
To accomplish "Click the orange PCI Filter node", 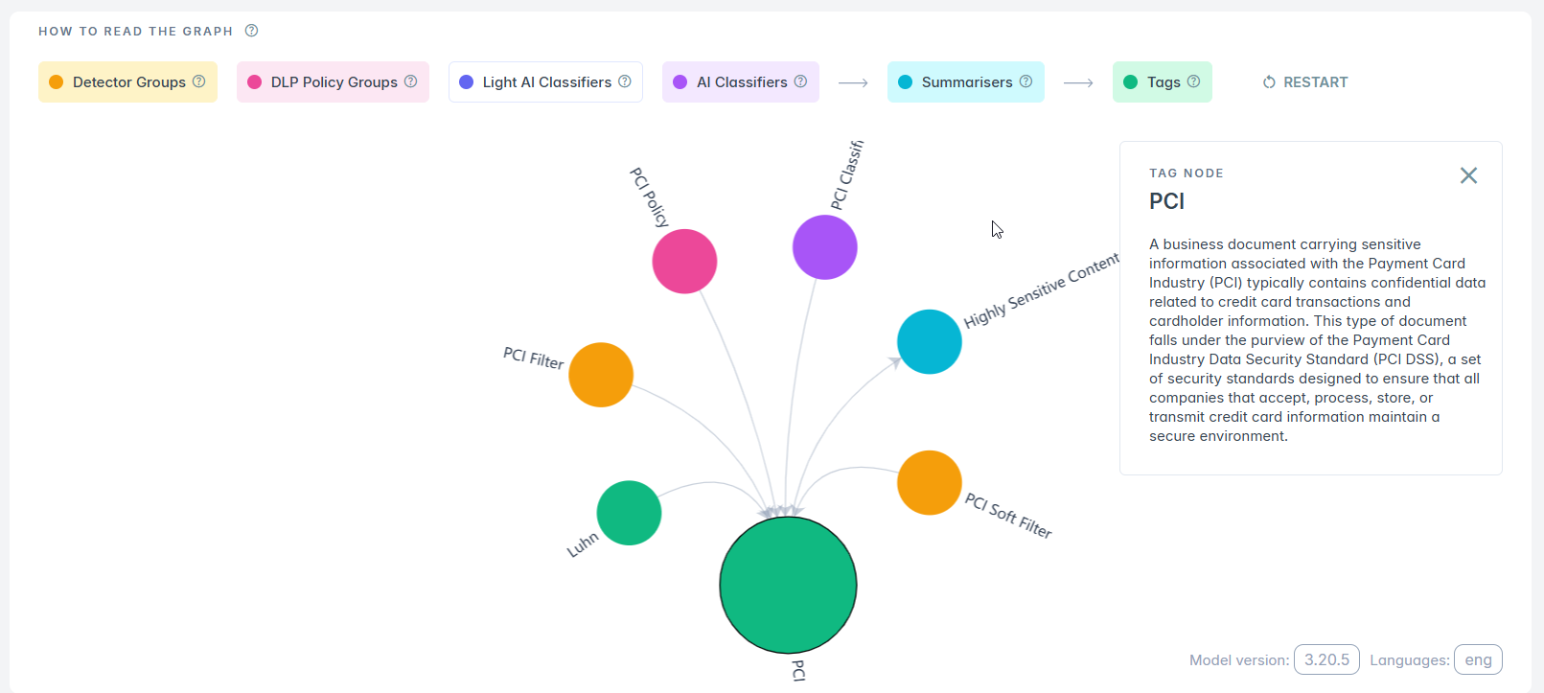I will tap(601, 375).
